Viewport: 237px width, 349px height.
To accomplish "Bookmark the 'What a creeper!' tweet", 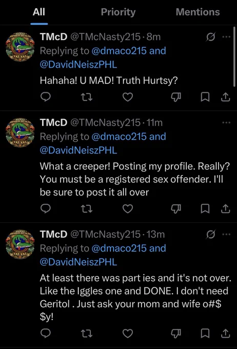I will (205, 209).
